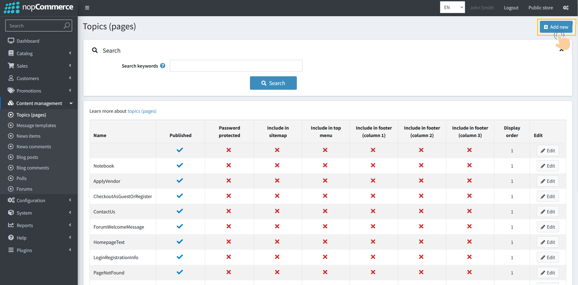Open the language selector dropdown
Image resolution: width=578 pixels, height=285 pixels.
click(452, 7)
